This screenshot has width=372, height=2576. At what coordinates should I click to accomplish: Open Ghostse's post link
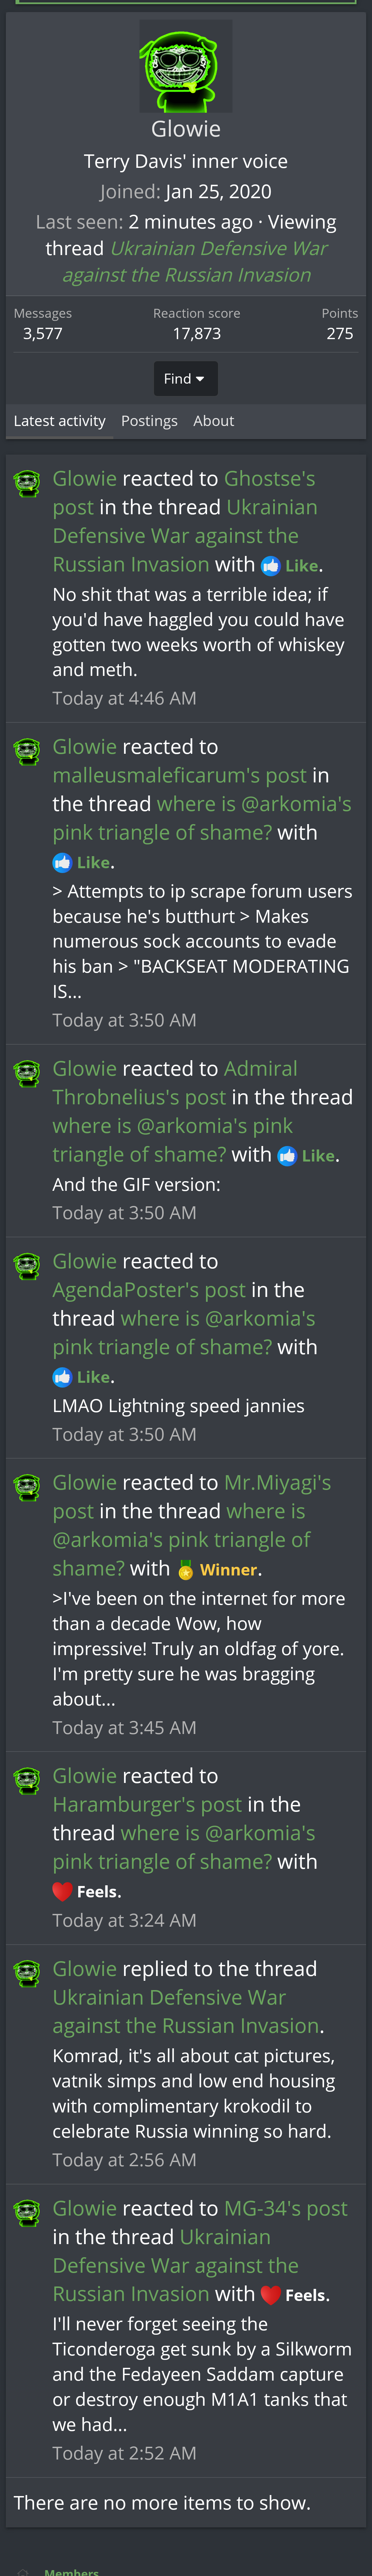[184, 493]
